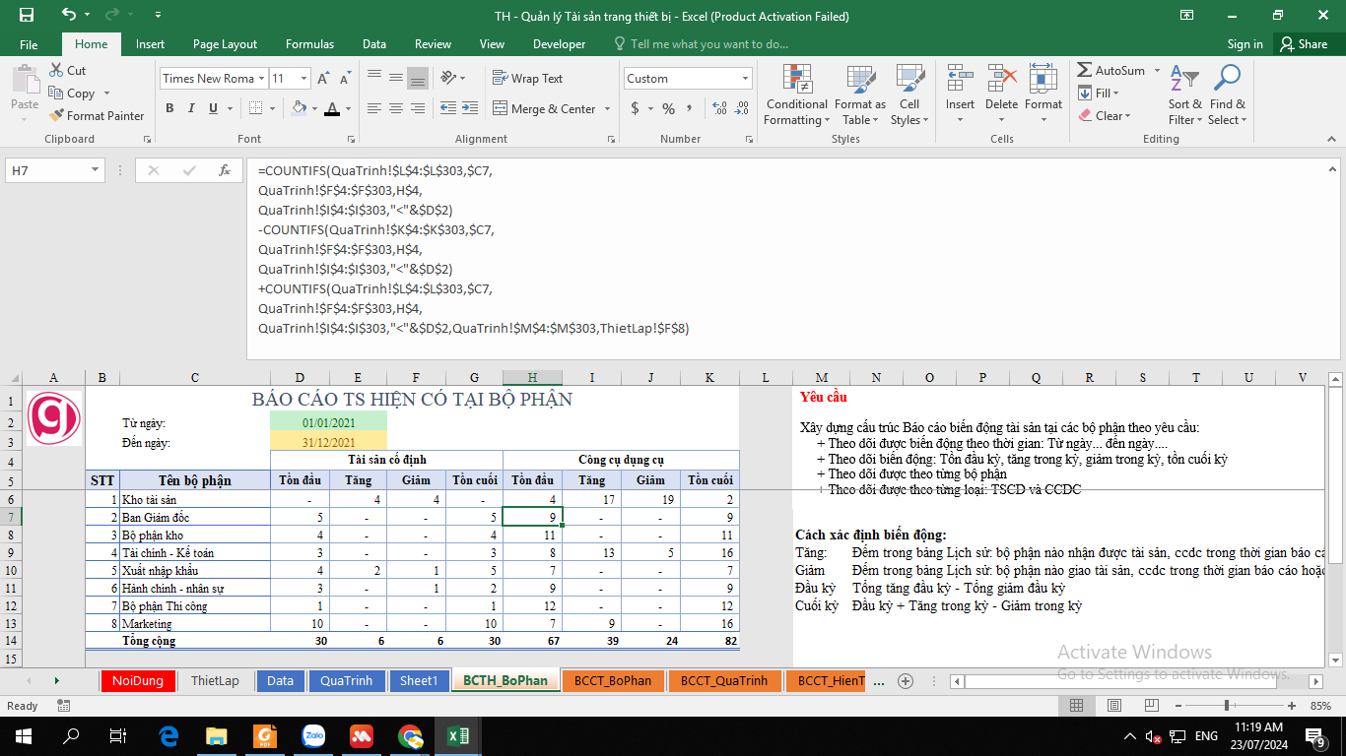Click the Delete cells icon

1001,79
